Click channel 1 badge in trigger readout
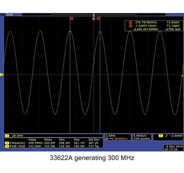Image resolution: width=184 pixels, height=173 pixels. [161, 136]
